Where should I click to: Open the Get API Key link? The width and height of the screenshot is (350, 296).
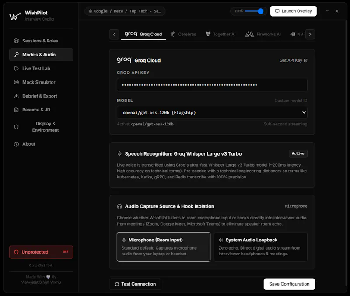click(293, 60)
